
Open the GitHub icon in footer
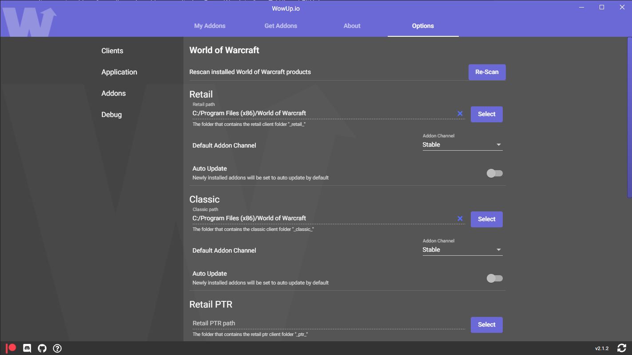pos(42,348)
